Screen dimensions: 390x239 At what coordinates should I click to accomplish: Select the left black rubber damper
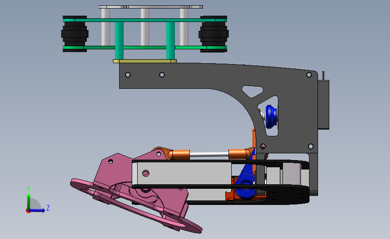(x=75, y=34)
